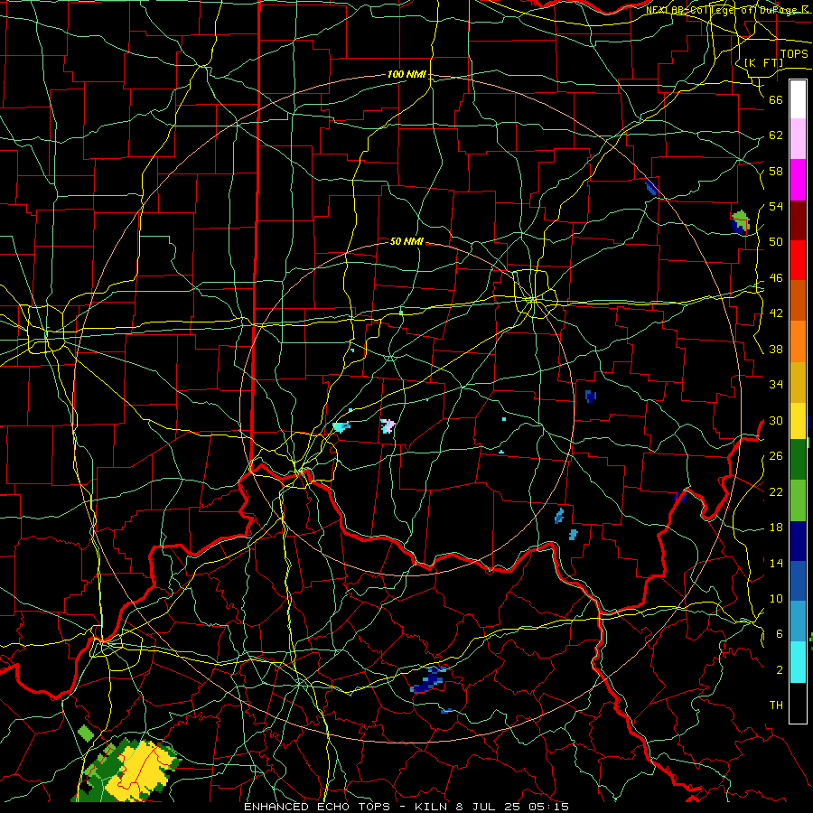Select the bright red legend swatch
The width and height of the screenshot is (813, 813).
point(798,260)
